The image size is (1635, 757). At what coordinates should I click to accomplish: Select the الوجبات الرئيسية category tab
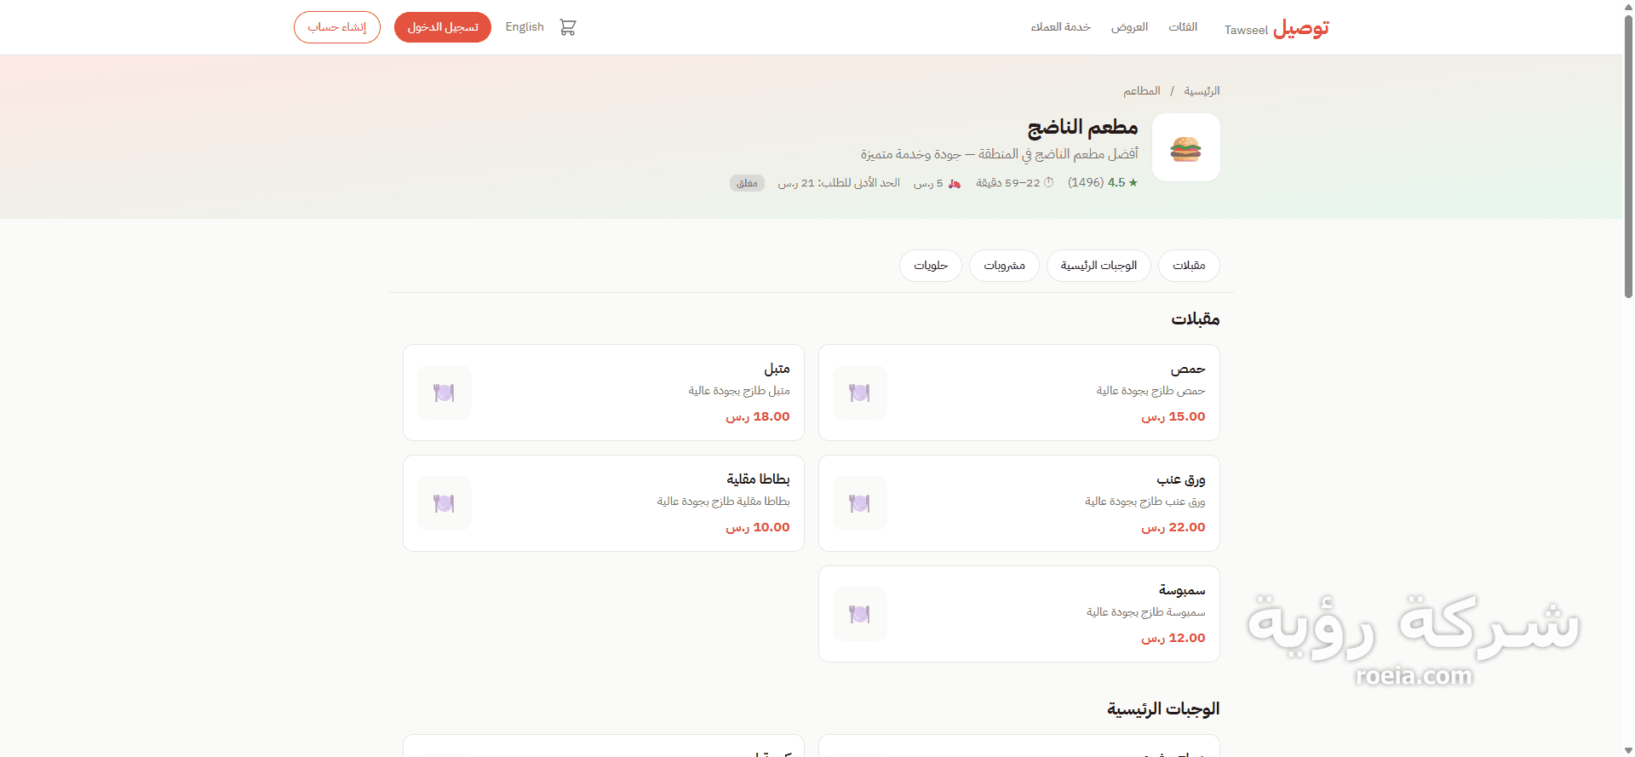click(x=1099, y=266)
